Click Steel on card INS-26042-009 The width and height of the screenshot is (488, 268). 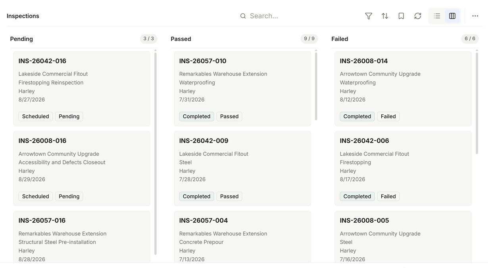(x=186, y=162)
